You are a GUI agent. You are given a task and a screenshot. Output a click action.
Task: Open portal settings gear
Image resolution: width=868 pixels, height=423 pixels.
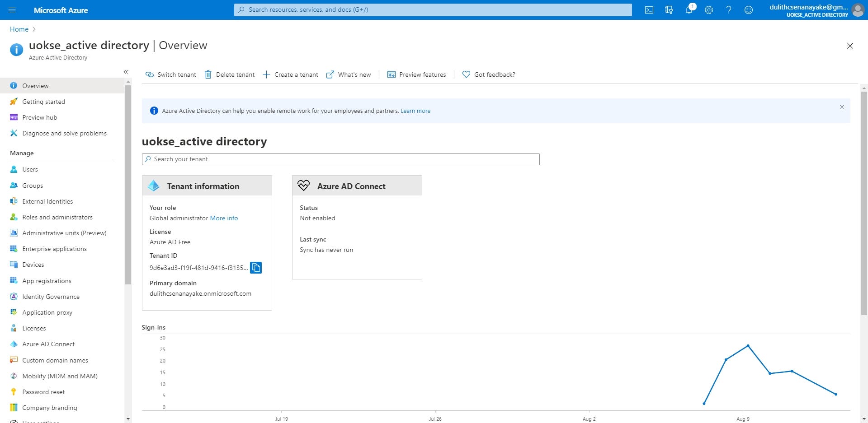click(x=709, y=10)
